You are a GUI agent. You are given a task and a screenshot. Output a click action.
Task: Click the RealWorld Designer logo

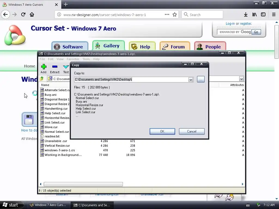pos(15,35)
